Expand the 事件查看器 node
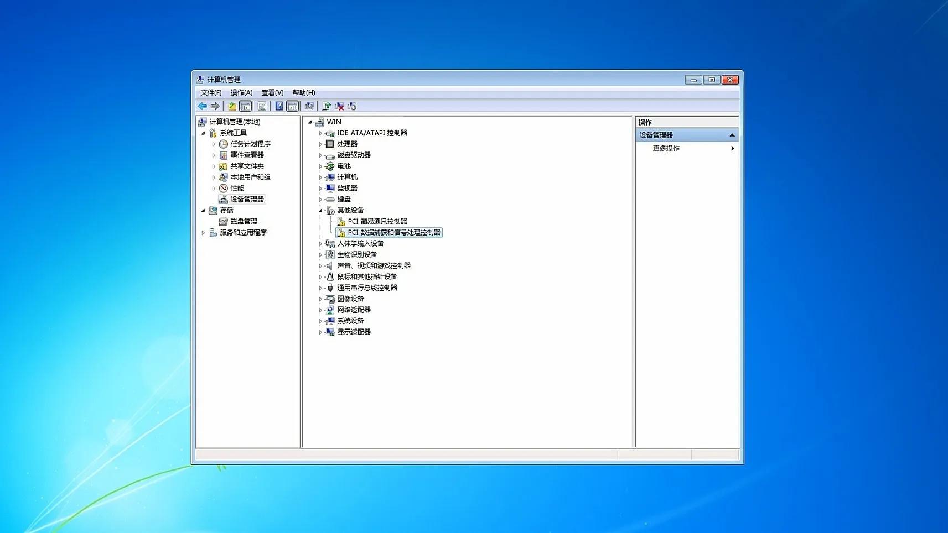 coord(214,155)
